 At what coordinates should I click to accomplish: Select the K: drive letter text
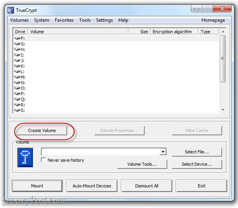click(x=23, y=66)
